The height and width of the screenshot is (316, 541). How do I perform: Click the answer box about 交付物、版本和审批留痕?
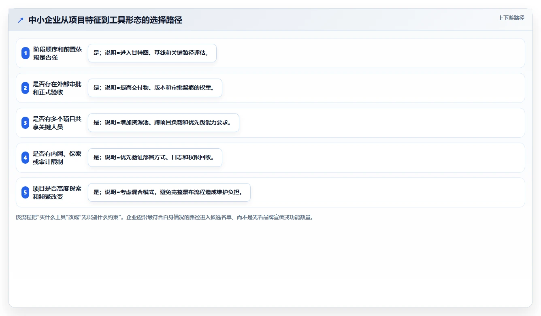(155, 88)
